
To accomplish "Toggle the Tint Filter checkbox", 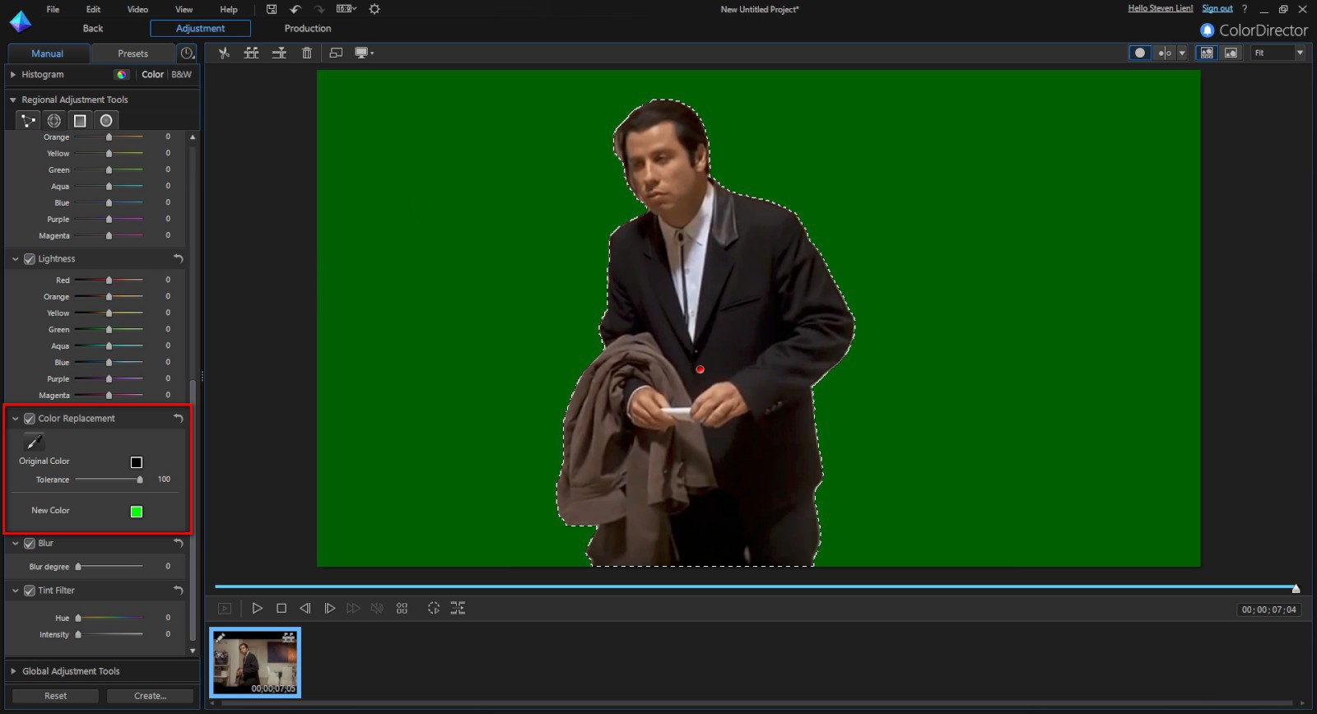I will (30, 590).
